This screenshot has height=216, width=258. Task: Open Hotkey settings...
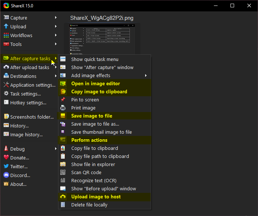(28, 102)
